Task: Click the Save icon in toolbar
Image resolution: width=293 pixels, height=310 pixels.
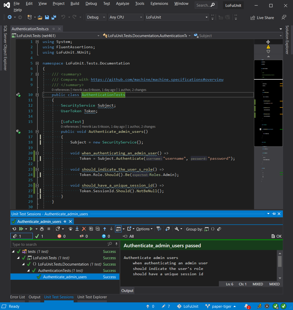Action: tap(47, 17)
